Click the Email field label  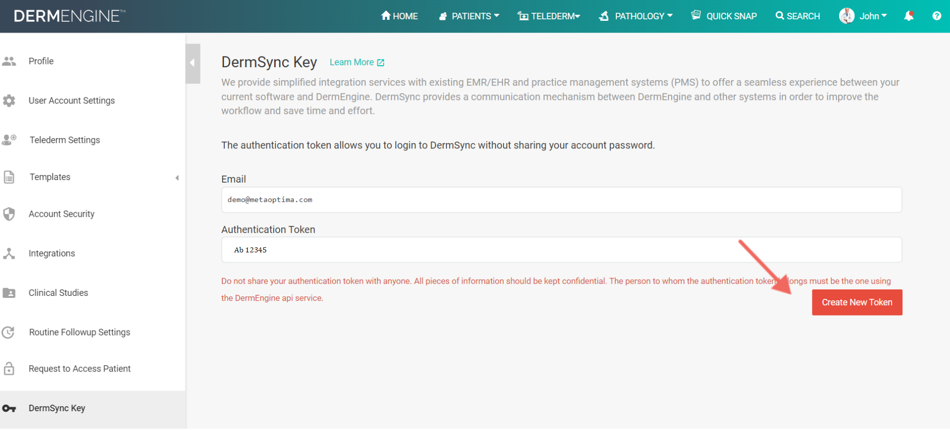click(234, 179)
